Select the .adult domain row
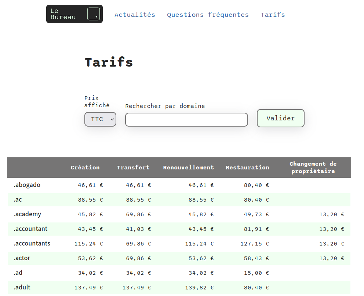Image resolution: width=364 pixels, height=296 pixels. pos(22,287)
